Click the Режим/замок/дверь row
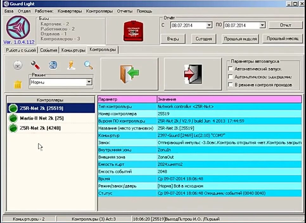The width and height of the screenshot is (306, 223). coord(200,186)
